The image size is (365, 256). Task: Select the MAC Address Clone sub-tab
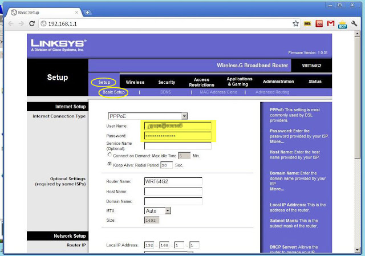218,92
